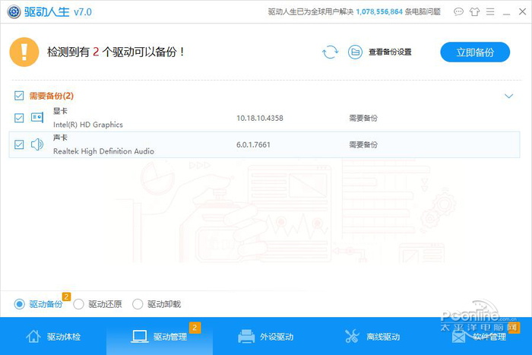Click version 10.18.10.4358
This screenshot has width=532, height=355.
pos(260,118)
